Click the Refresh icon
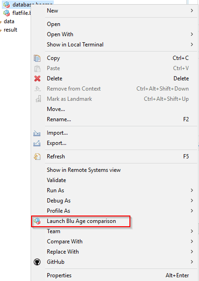This screenshot has height=281, width=199. coord(37,157)
